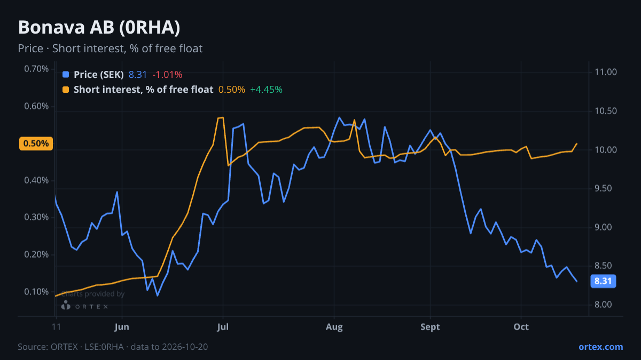Click the 9.00 right axis label

pyautogui.click(x=604, y=227)
